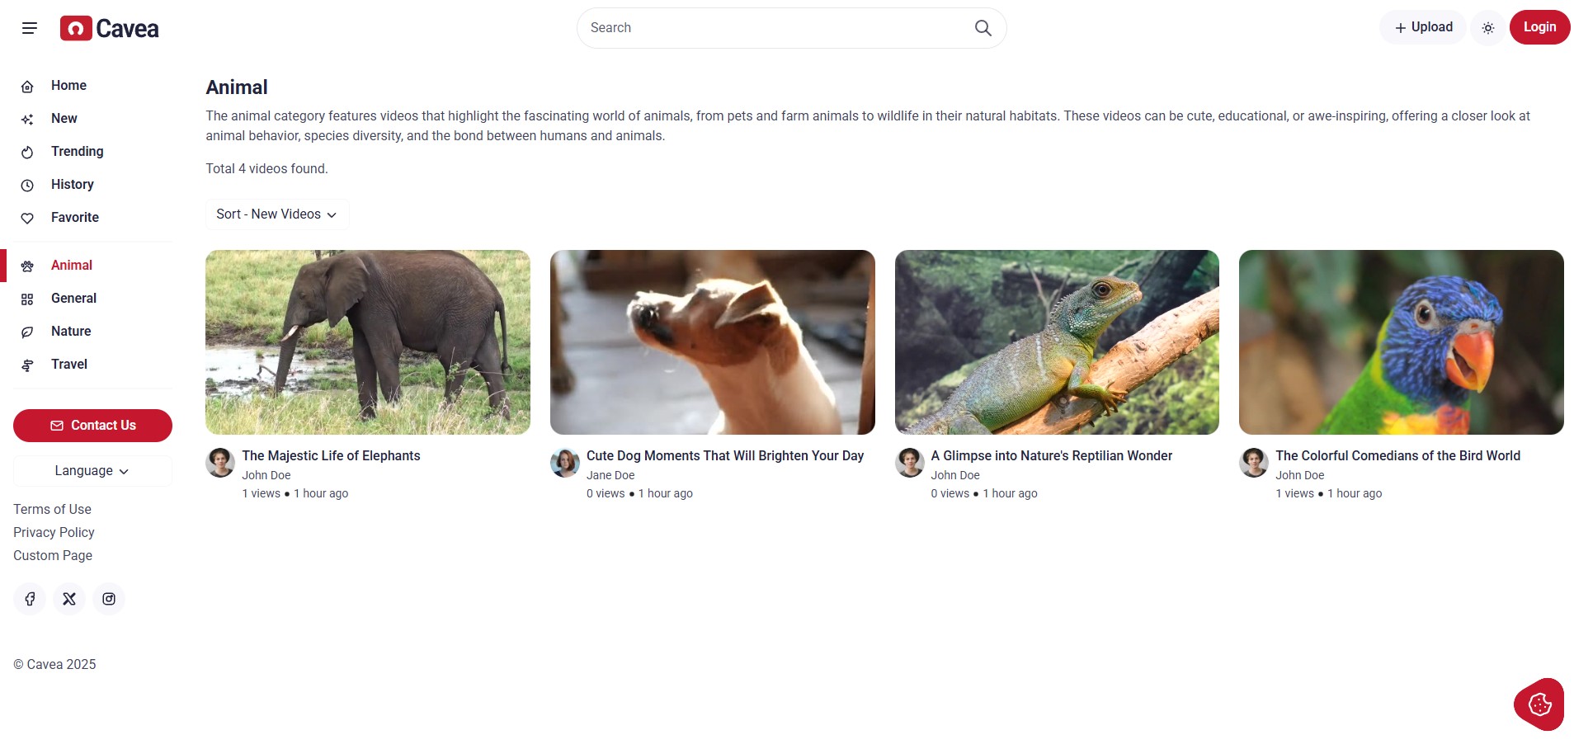Open the Favorite page
Image resolution: width=1574 pixels, height=749 pixels.
[74, 218]
